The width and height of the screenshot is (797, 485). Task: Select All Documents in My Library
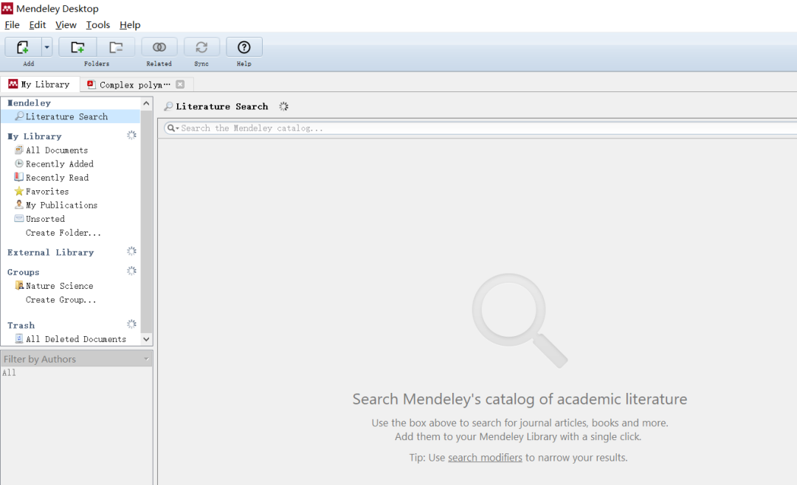[x=56, y=150]
